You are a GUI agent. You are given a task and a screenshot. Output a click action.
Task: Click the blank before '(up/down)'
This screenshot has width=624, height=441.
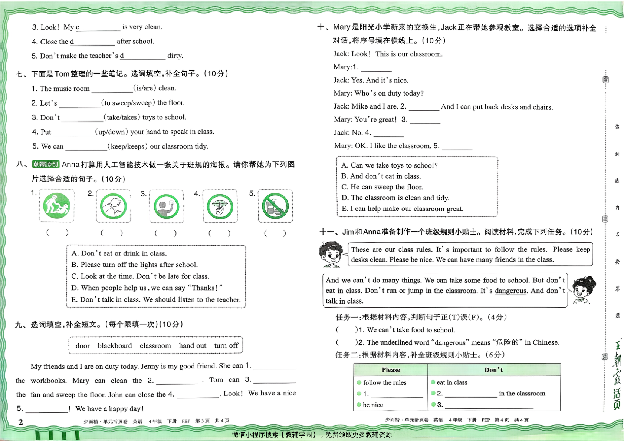(x=74, y=132)
